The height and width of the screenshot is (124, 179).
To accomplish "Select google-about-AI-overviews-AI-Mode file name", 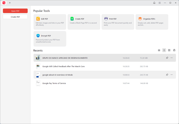I will tap(58, 75).
